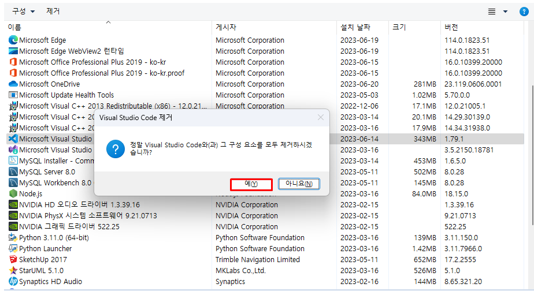Select StarUML 5.1.0 list entry text
The height and width of the screenshot is (291, 534).
click(41, 271)
